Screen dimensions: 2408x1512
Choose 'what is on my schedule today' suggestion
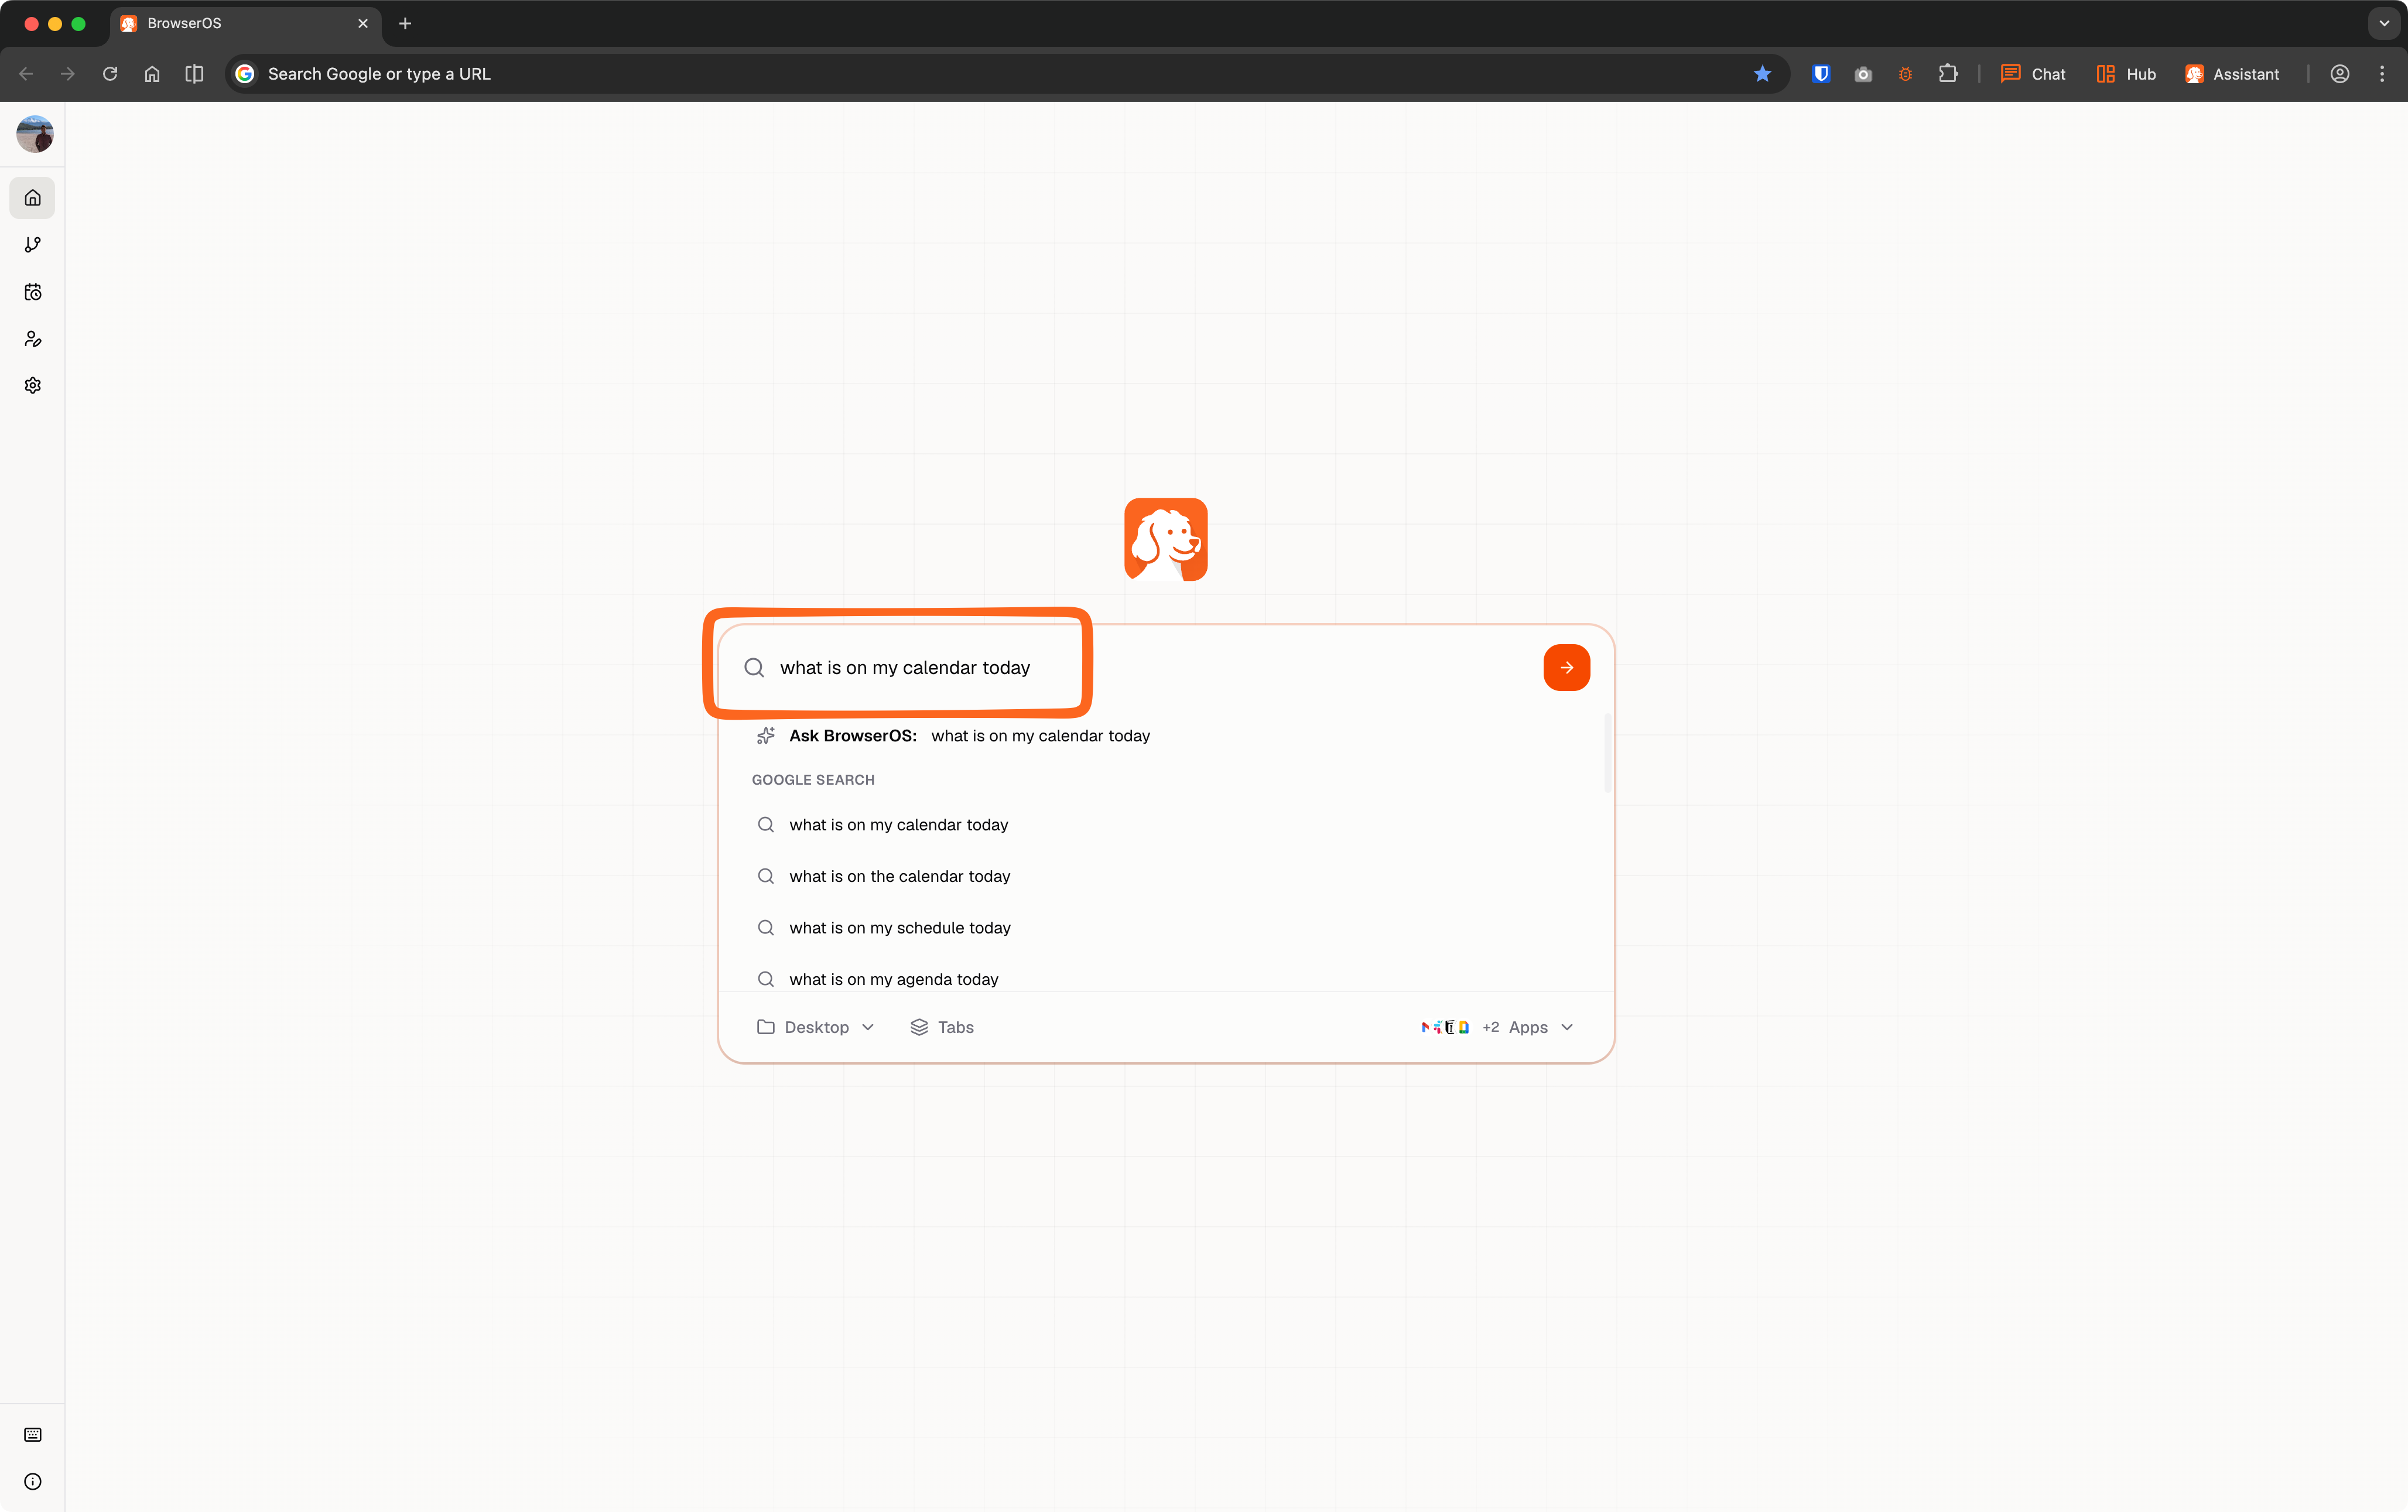point(899,928)
